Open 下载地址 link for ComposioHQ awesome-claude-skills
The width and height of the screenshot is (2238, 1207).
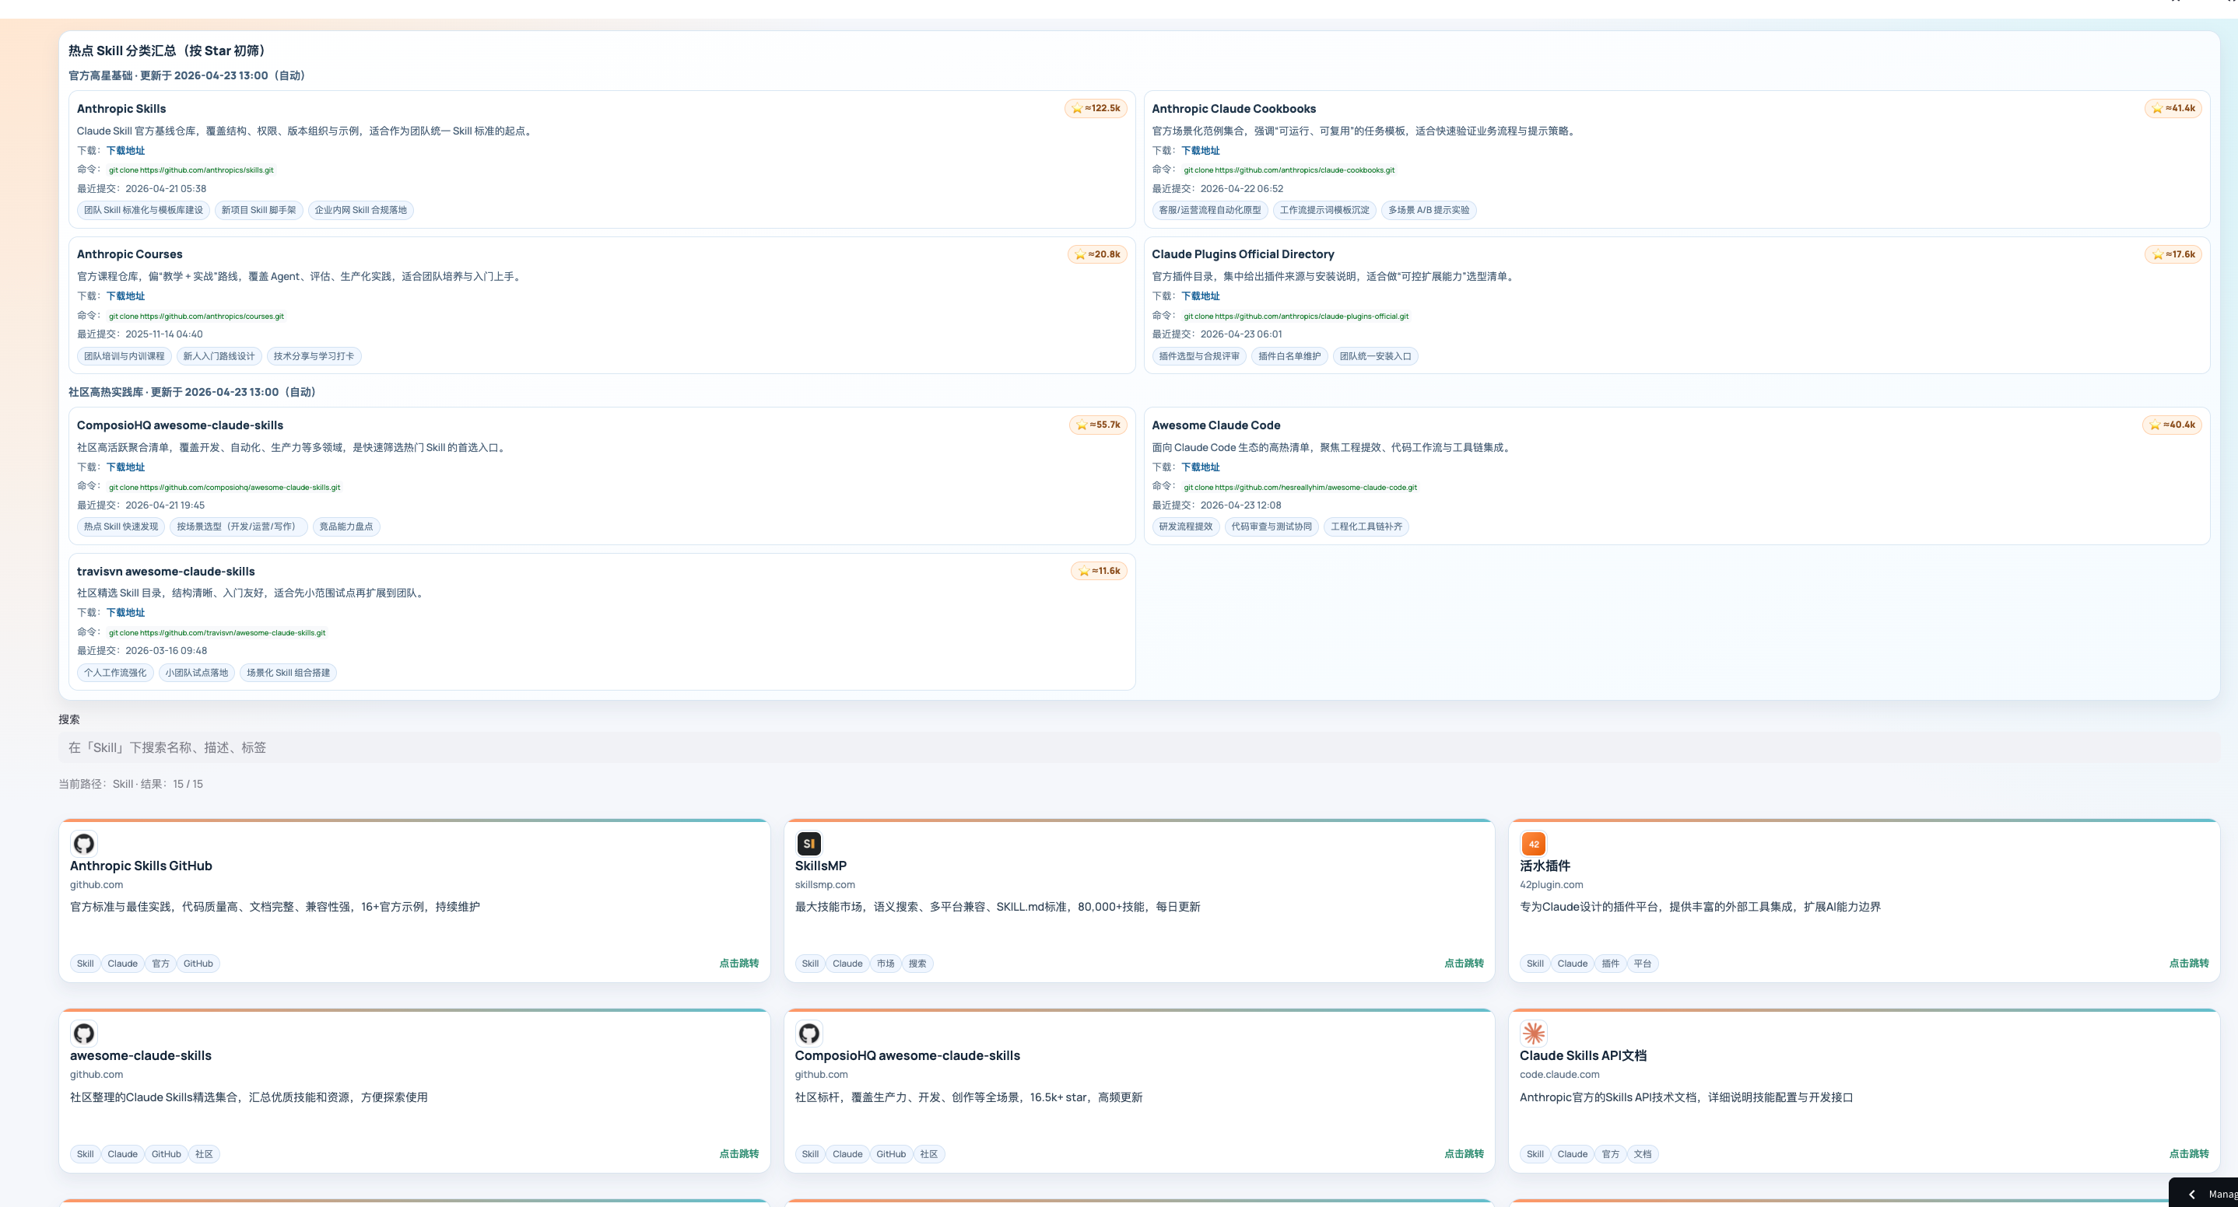(x=125, y=467)
